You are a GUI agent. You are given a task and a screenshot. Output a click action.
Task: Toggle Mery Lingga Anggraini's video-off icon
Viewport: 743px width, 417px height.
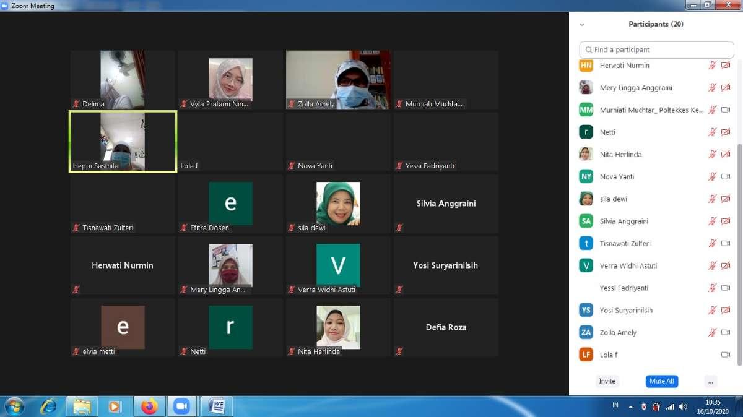tap(726, 87)
